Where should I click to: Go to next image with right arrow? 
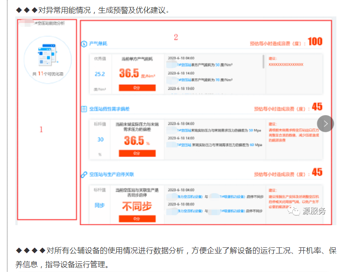(x=325, y=123)
